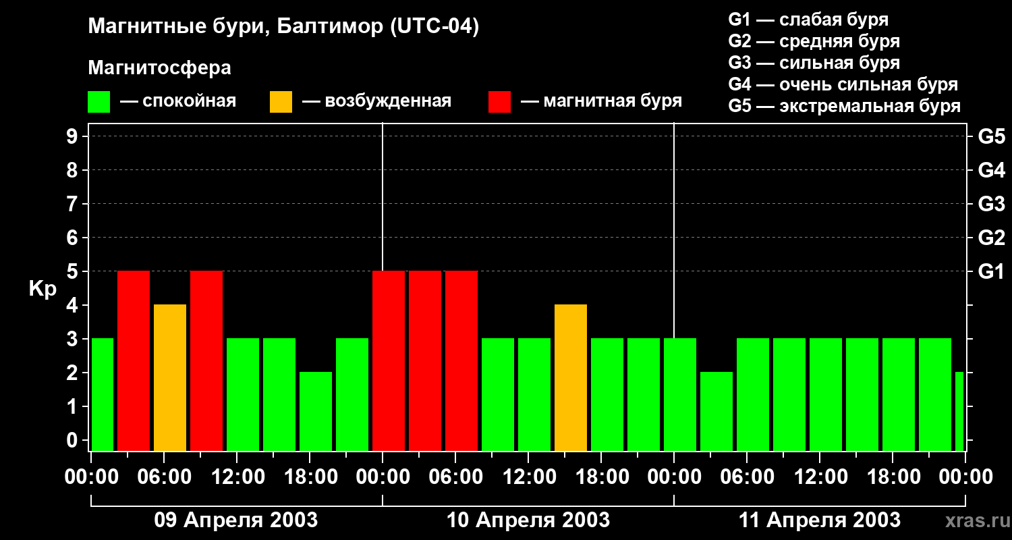Select the green Kp 2 bar on early 11 April
The image size is (1012, 540).
point(716,412)
